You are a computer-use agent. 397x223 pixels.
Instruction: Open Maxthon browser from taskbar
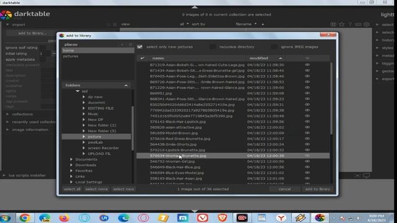click(183, 217)
